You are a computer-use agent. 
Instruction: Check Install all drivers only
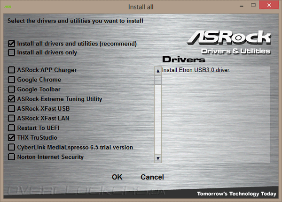click(11, 52)
